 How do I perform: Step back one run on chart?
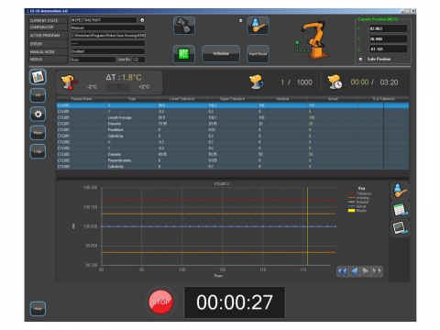(x=354, y=271)
